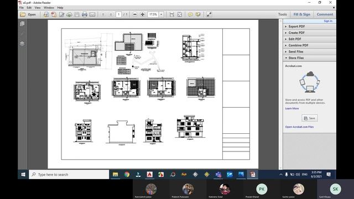Click the highlight text toolbar icon
Image resolution: width=354 pixels, height=199 pixels.
click(x=198, y=14)
